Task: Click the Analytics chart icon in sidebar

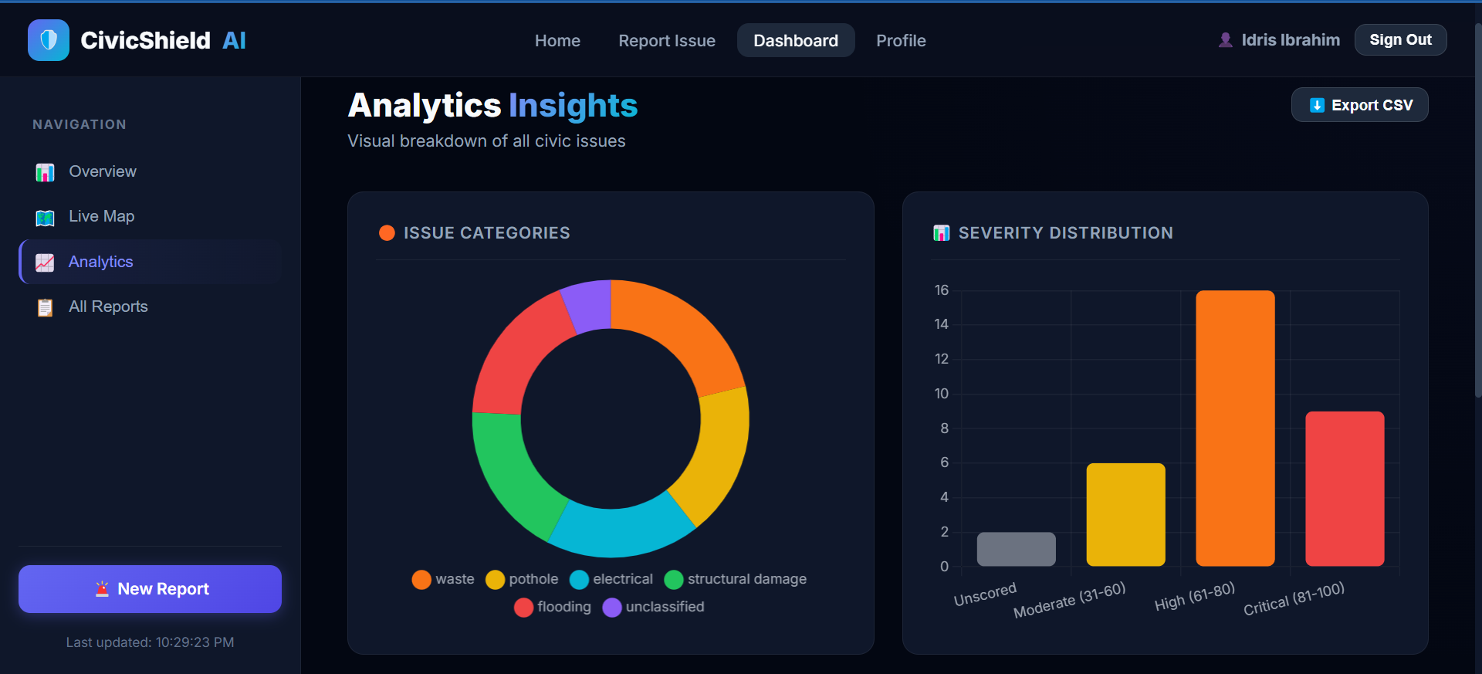Action: [45, 262]
